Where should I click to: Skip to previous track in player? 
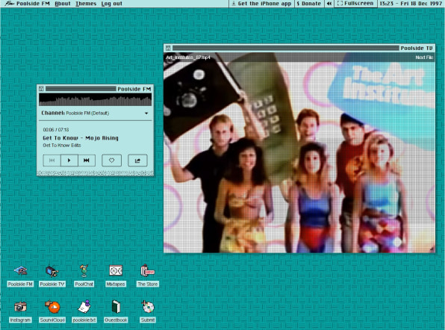click(x=52, y=161)
